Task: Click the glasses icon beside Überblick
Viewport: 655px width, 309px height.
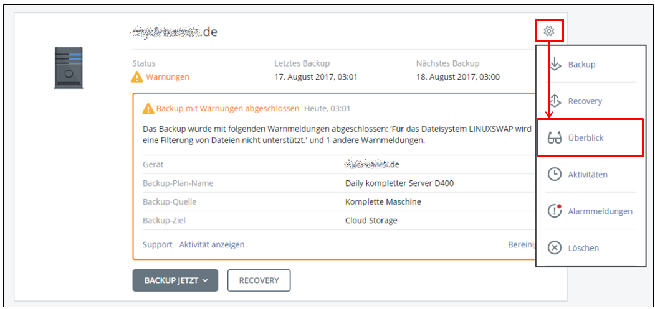Action: [x=554, y=137]
